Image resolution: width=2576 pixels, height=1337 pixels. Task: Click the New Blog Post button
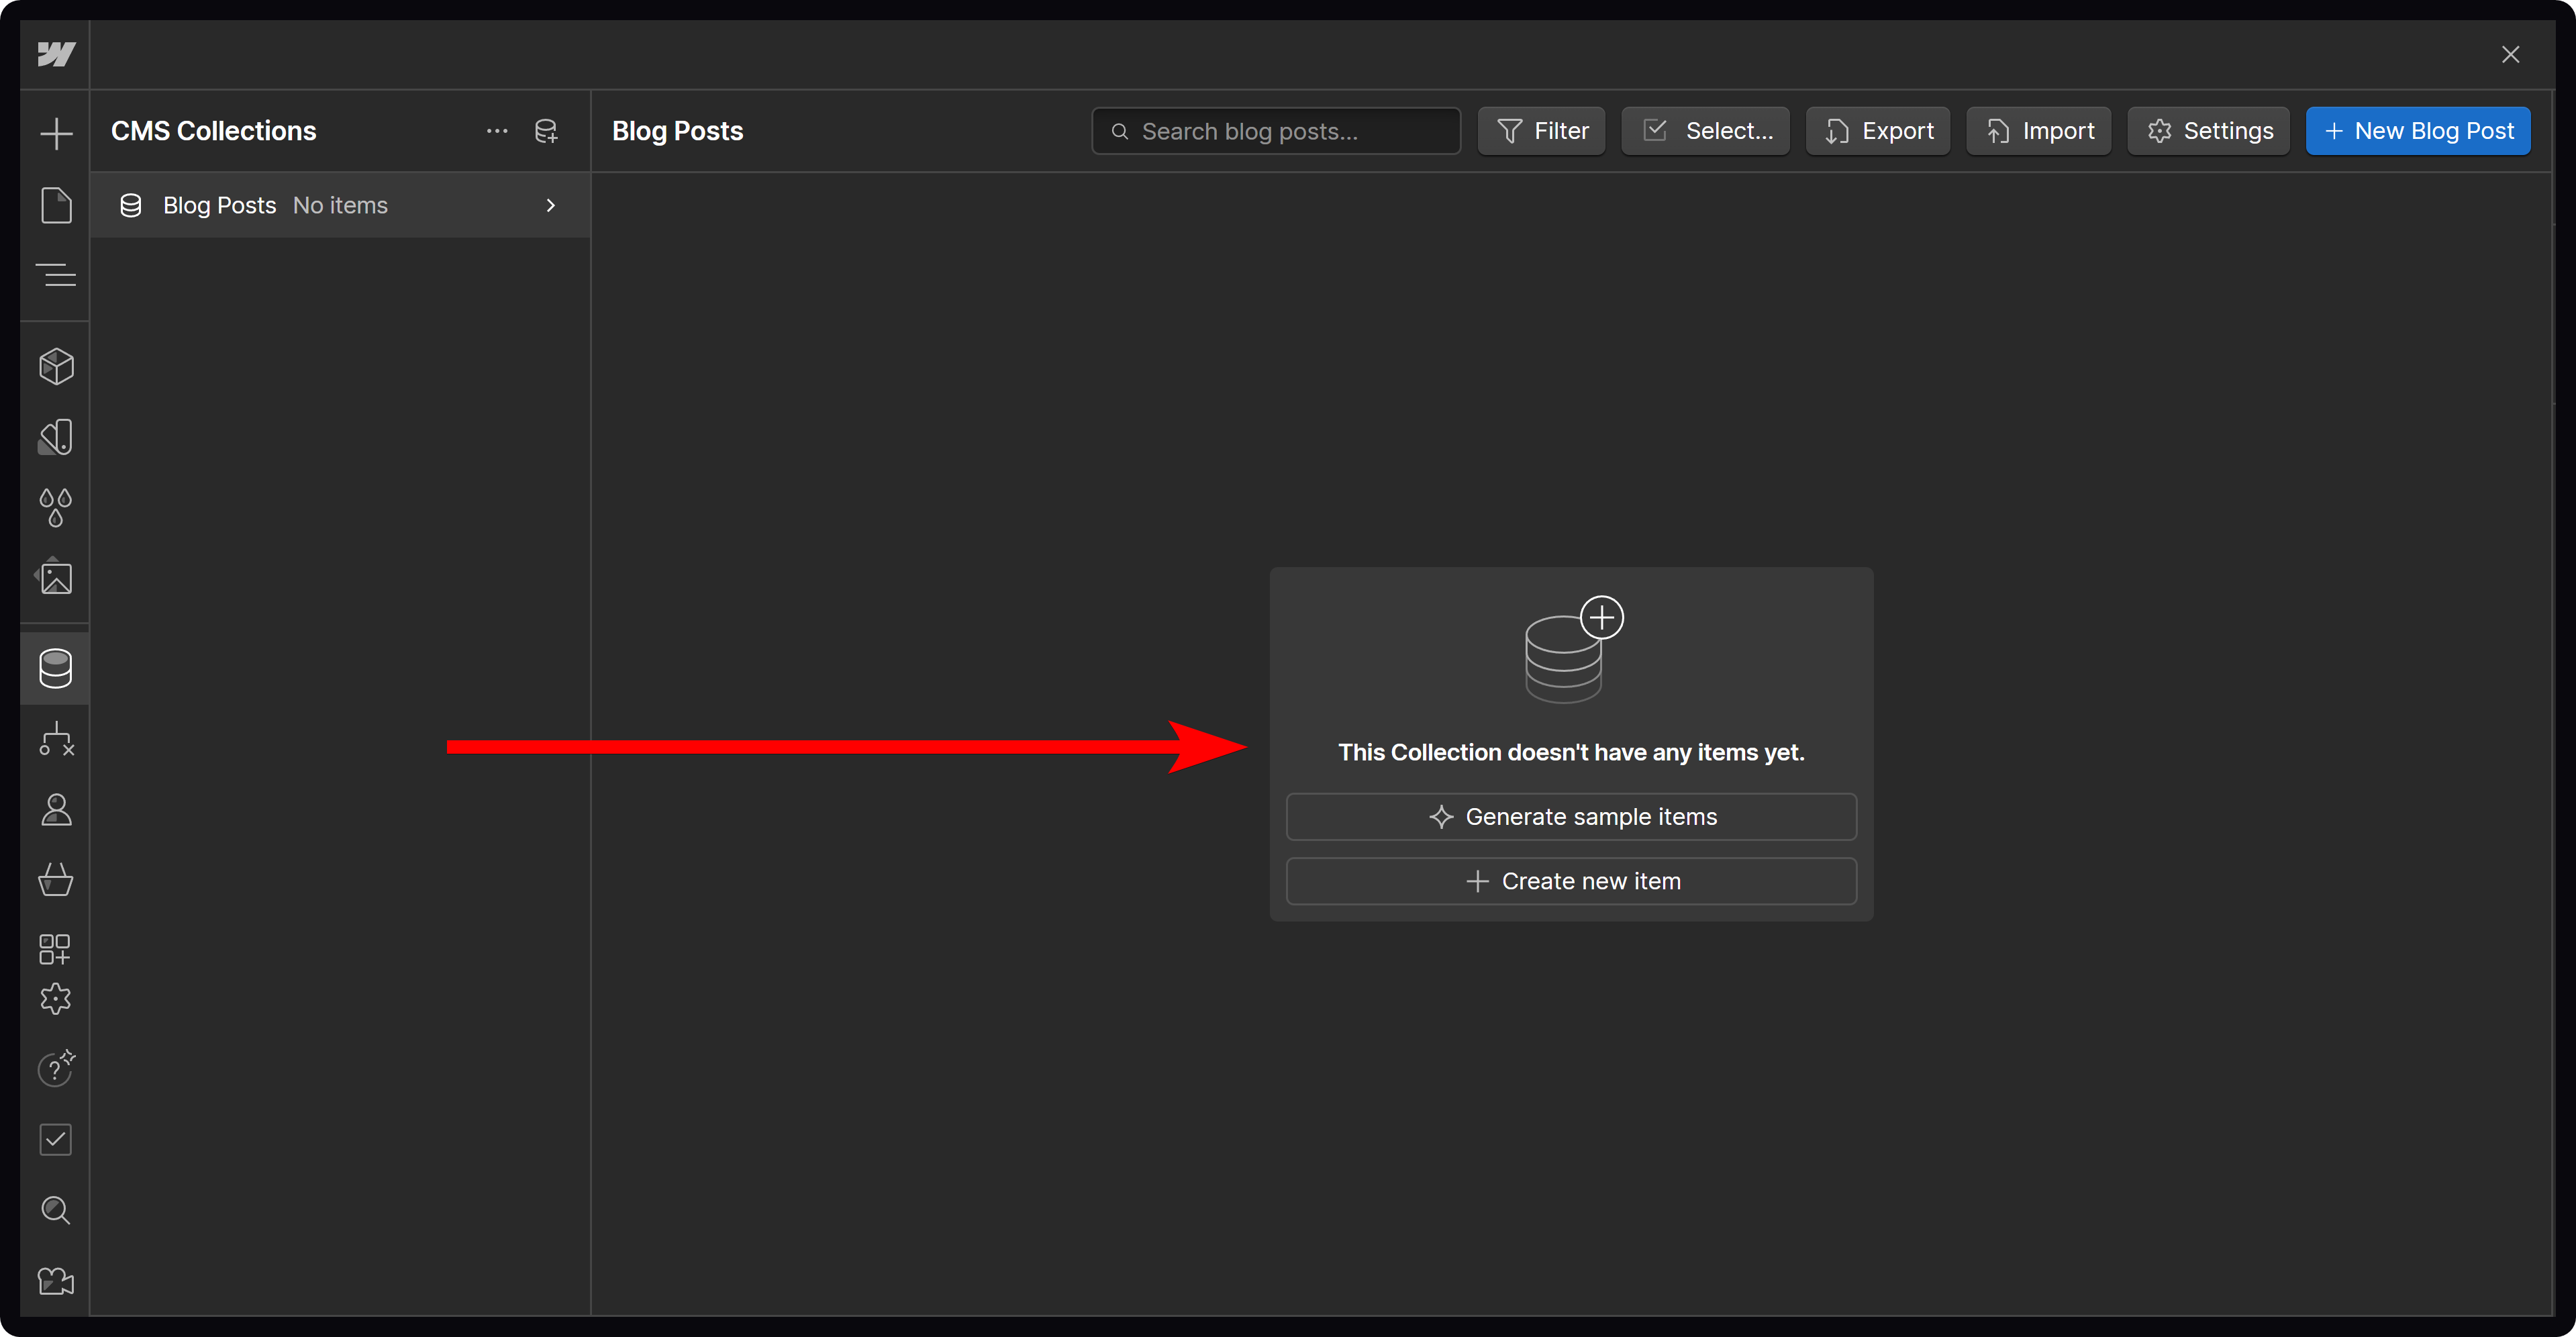coord(2418,130)
